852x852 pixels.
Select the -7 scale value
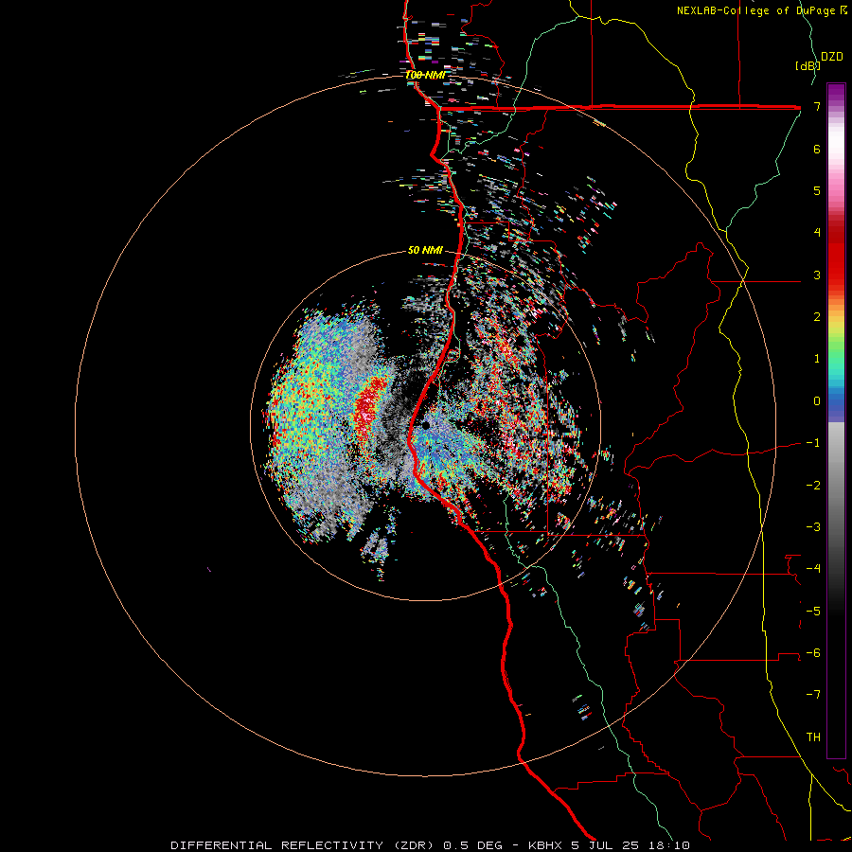[813, 695]
